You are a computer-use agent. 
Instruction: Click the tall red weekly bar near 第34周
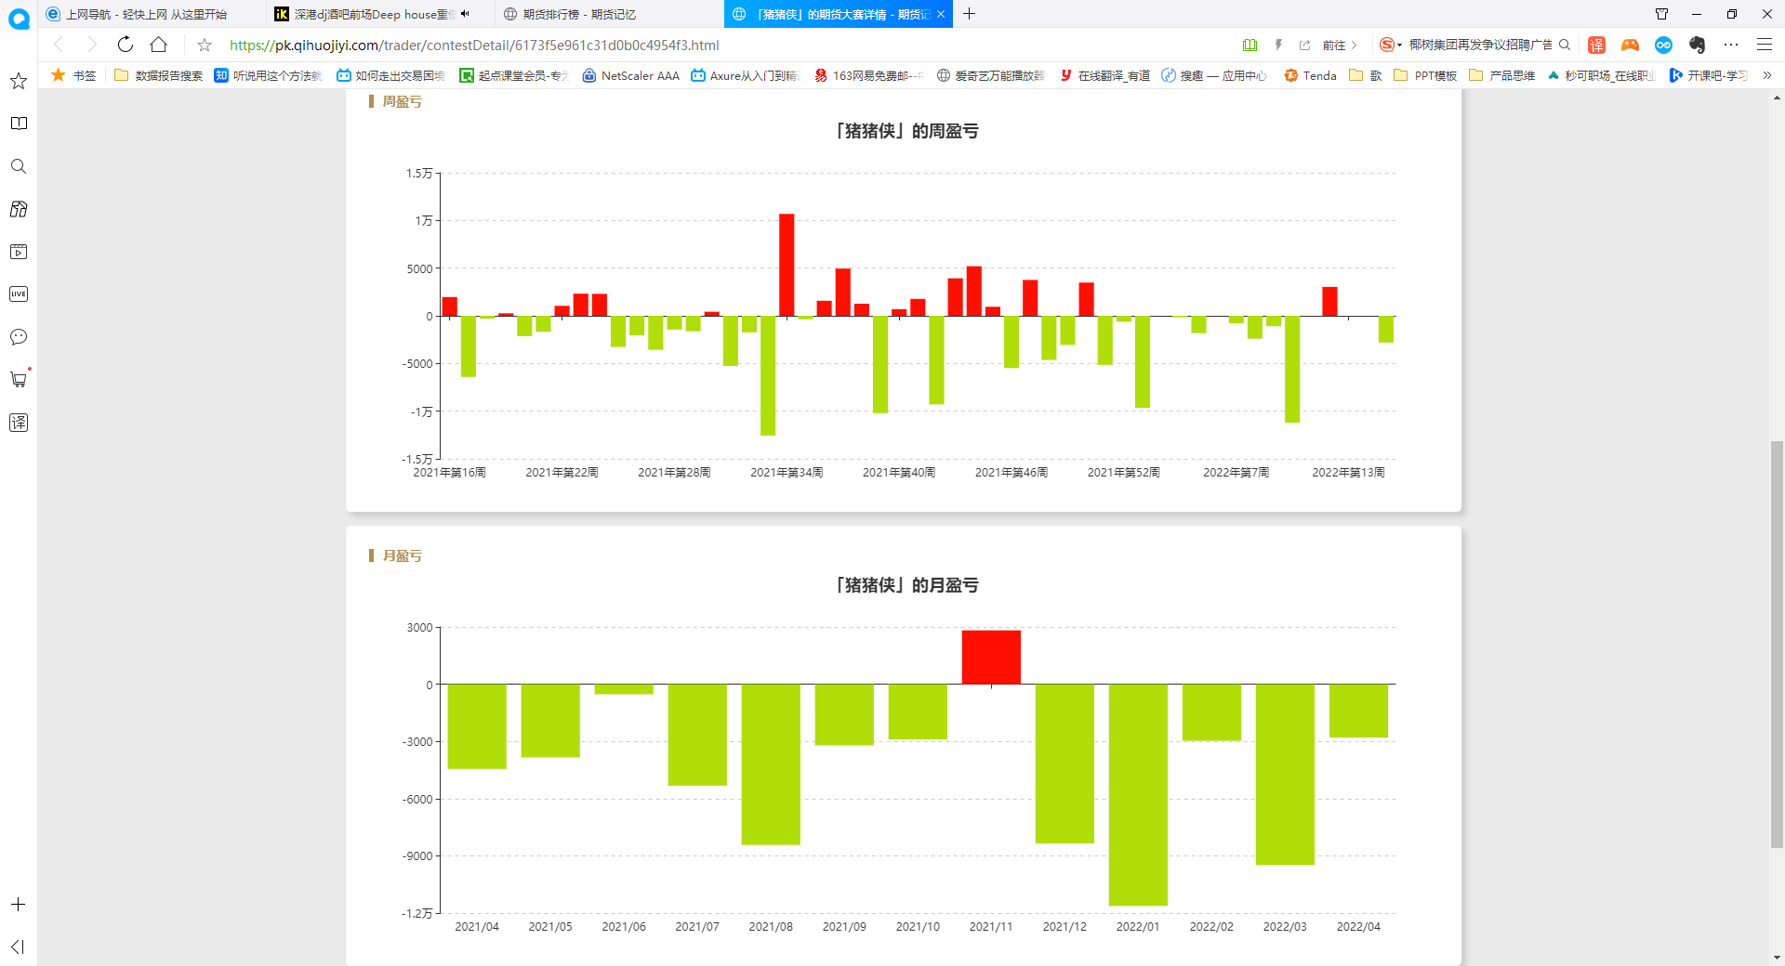click(787, 265)
